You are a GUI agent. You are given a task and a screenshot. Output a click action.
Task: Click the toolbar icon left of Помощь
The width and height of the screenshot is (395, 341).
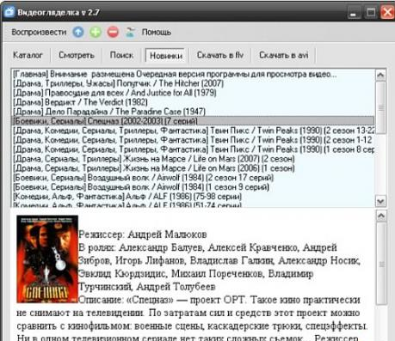pyautogui.click(x=131, y=32)
